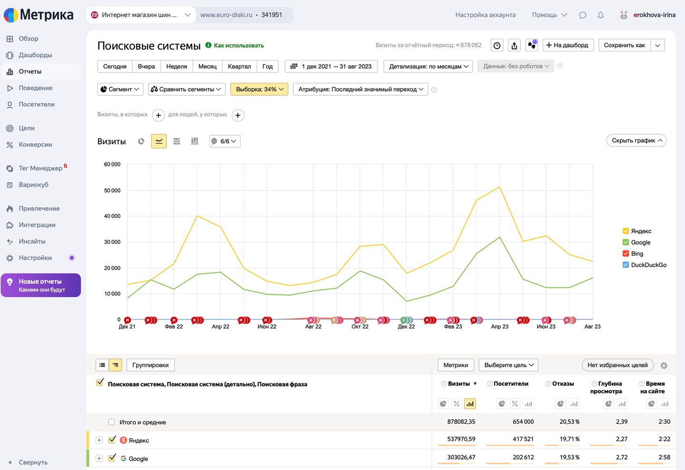
Task: Click the export report icon
Action: coord(514,45)
